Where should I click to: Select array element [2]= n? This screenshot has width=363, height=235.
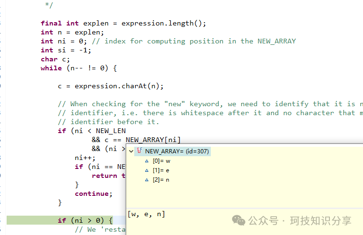[x=161, y=180]
